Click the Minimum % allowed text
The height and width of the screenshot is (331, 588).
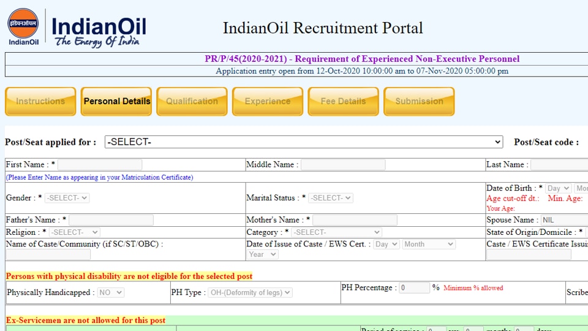[473, 288]
